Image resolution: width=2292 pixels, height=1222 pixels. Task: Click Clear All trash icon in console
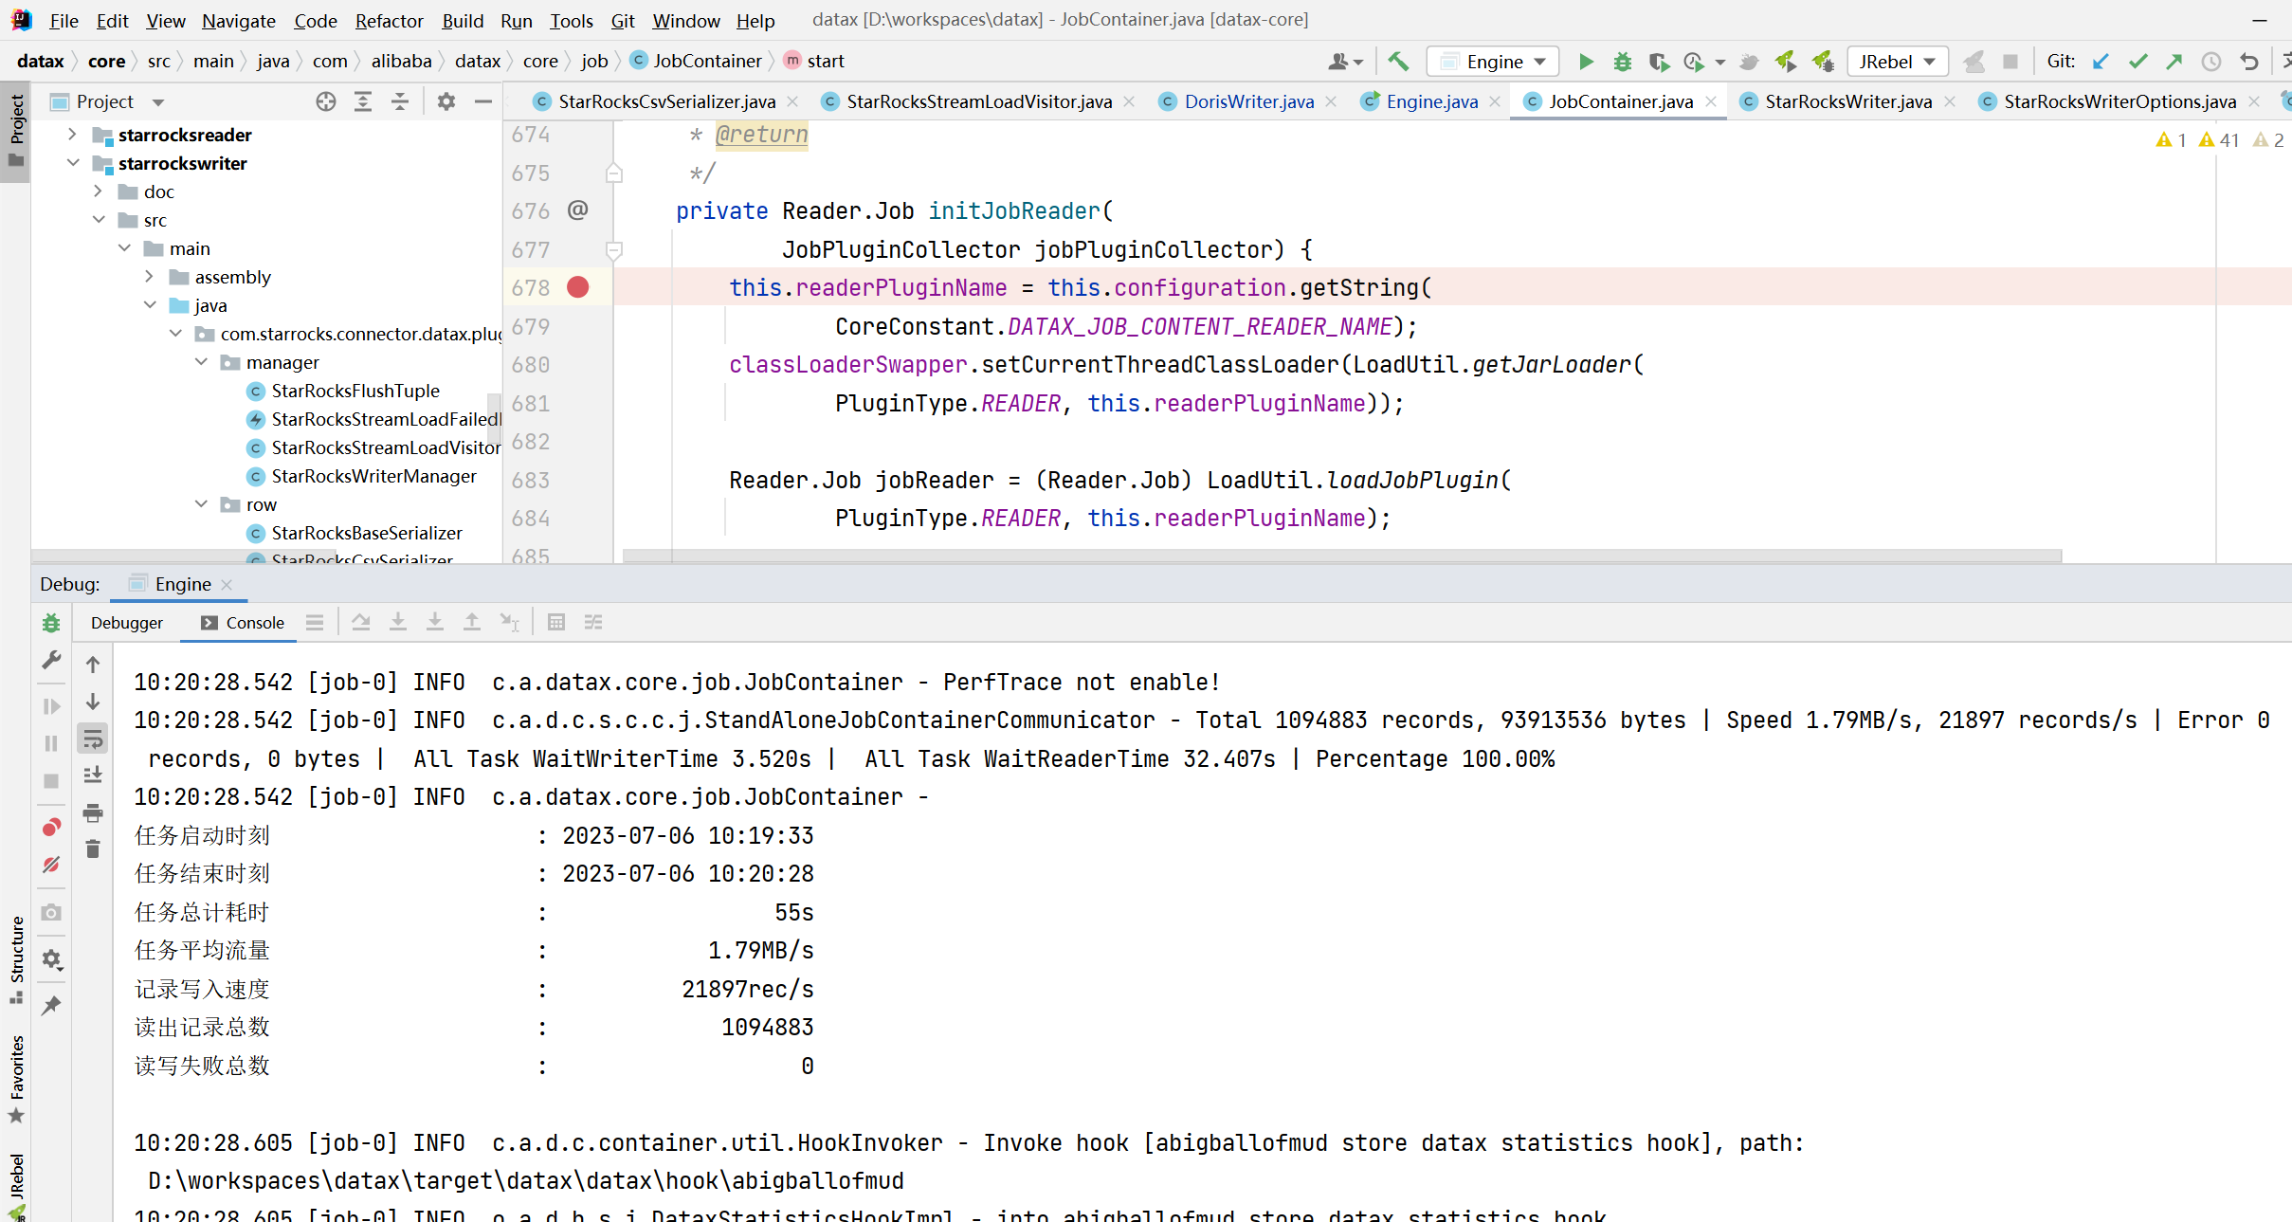pyautogui.click(x=93, y=849)
